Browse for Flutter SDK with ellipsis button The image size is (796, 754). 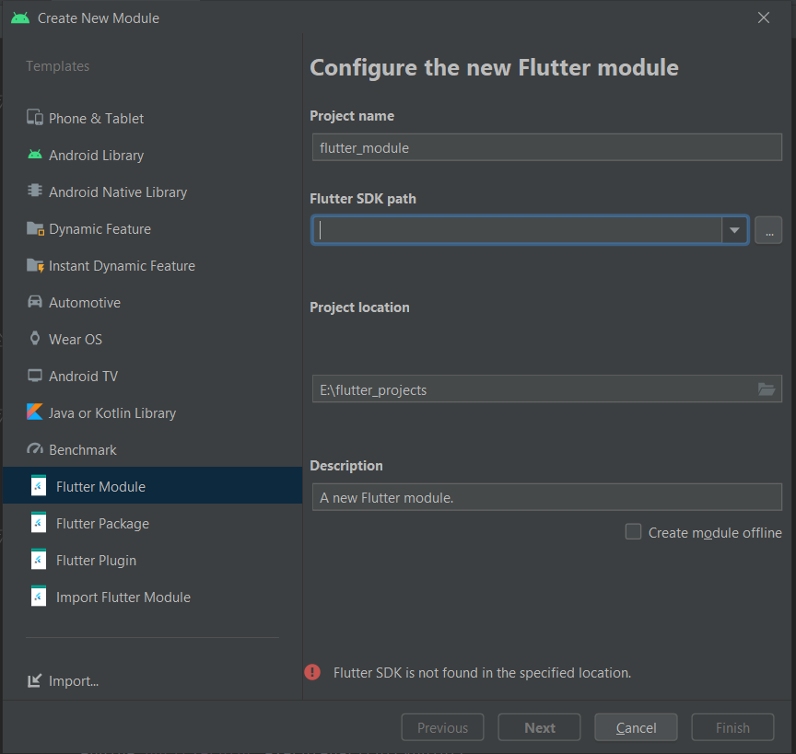pyautogui.click(x=768, y=230)
